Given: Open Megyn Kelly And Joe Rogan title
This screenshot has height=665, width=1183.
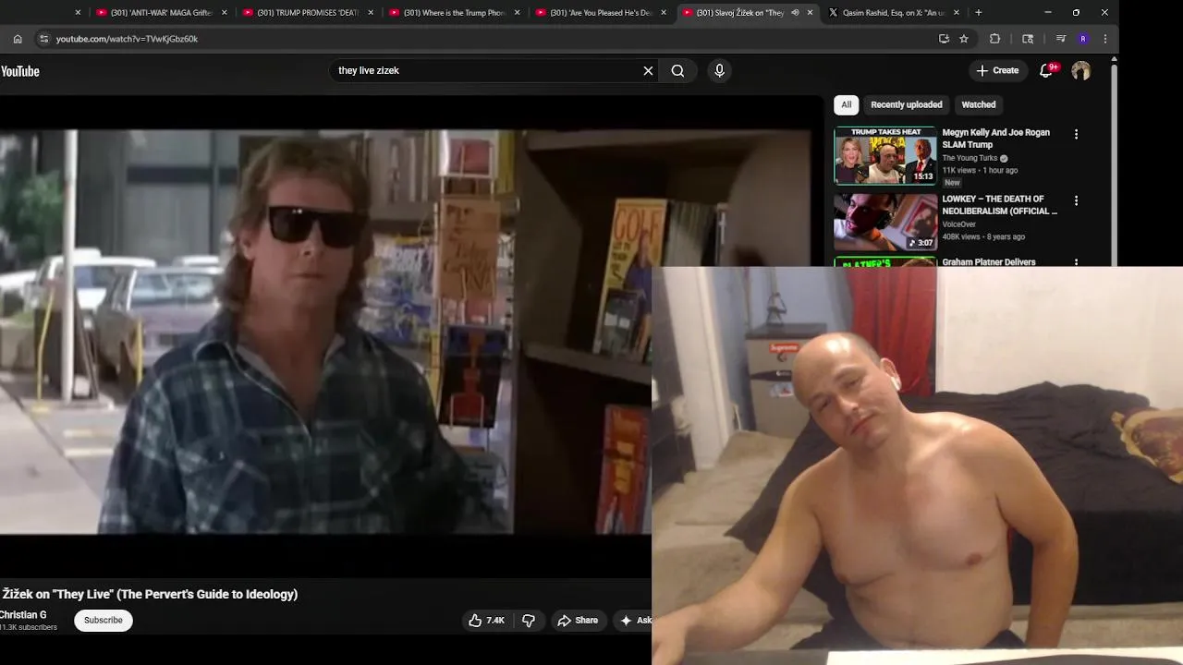Looking at the screenshot, I should [x=995, y=139].
